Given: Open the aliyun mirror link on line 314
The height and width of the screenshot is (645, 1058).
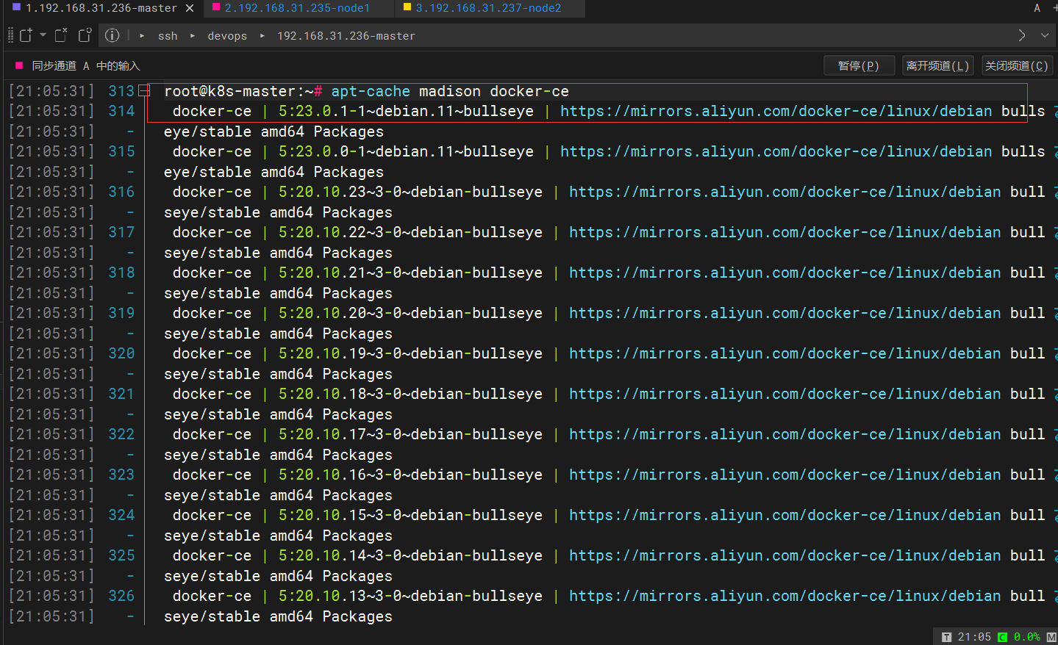Looking at the screenshot, I should [776, 111].
